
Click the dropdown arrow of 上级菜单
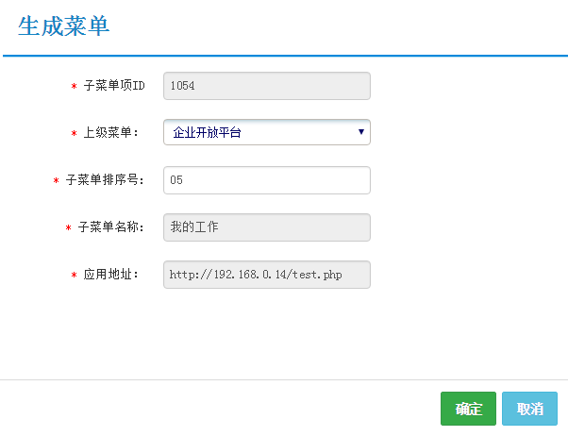(x=361, y=132)
